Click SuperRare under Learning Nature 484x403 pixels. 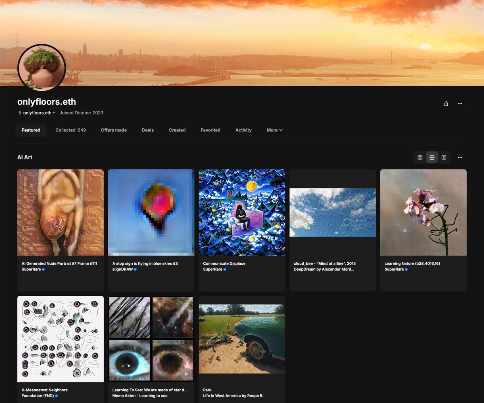coord(394,269)
